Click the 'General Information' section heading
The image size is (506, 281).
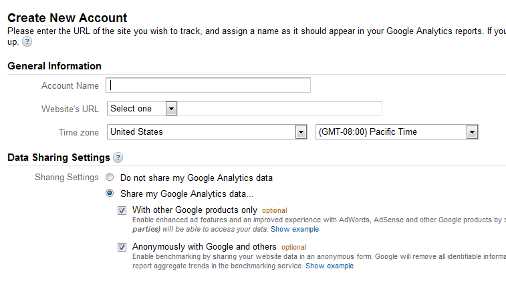click(x=55, y=66)
